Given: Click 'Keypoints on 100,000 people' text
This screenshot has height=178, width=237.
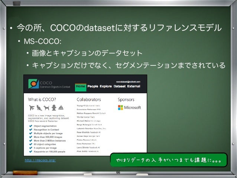Looking at the screenshot, I should pos(49,152).
